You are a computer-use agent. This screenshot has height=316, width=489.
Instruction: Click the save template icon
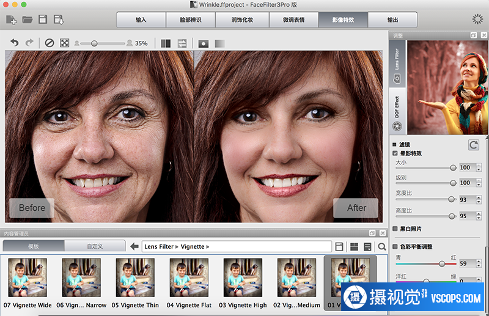click(339, 247)
